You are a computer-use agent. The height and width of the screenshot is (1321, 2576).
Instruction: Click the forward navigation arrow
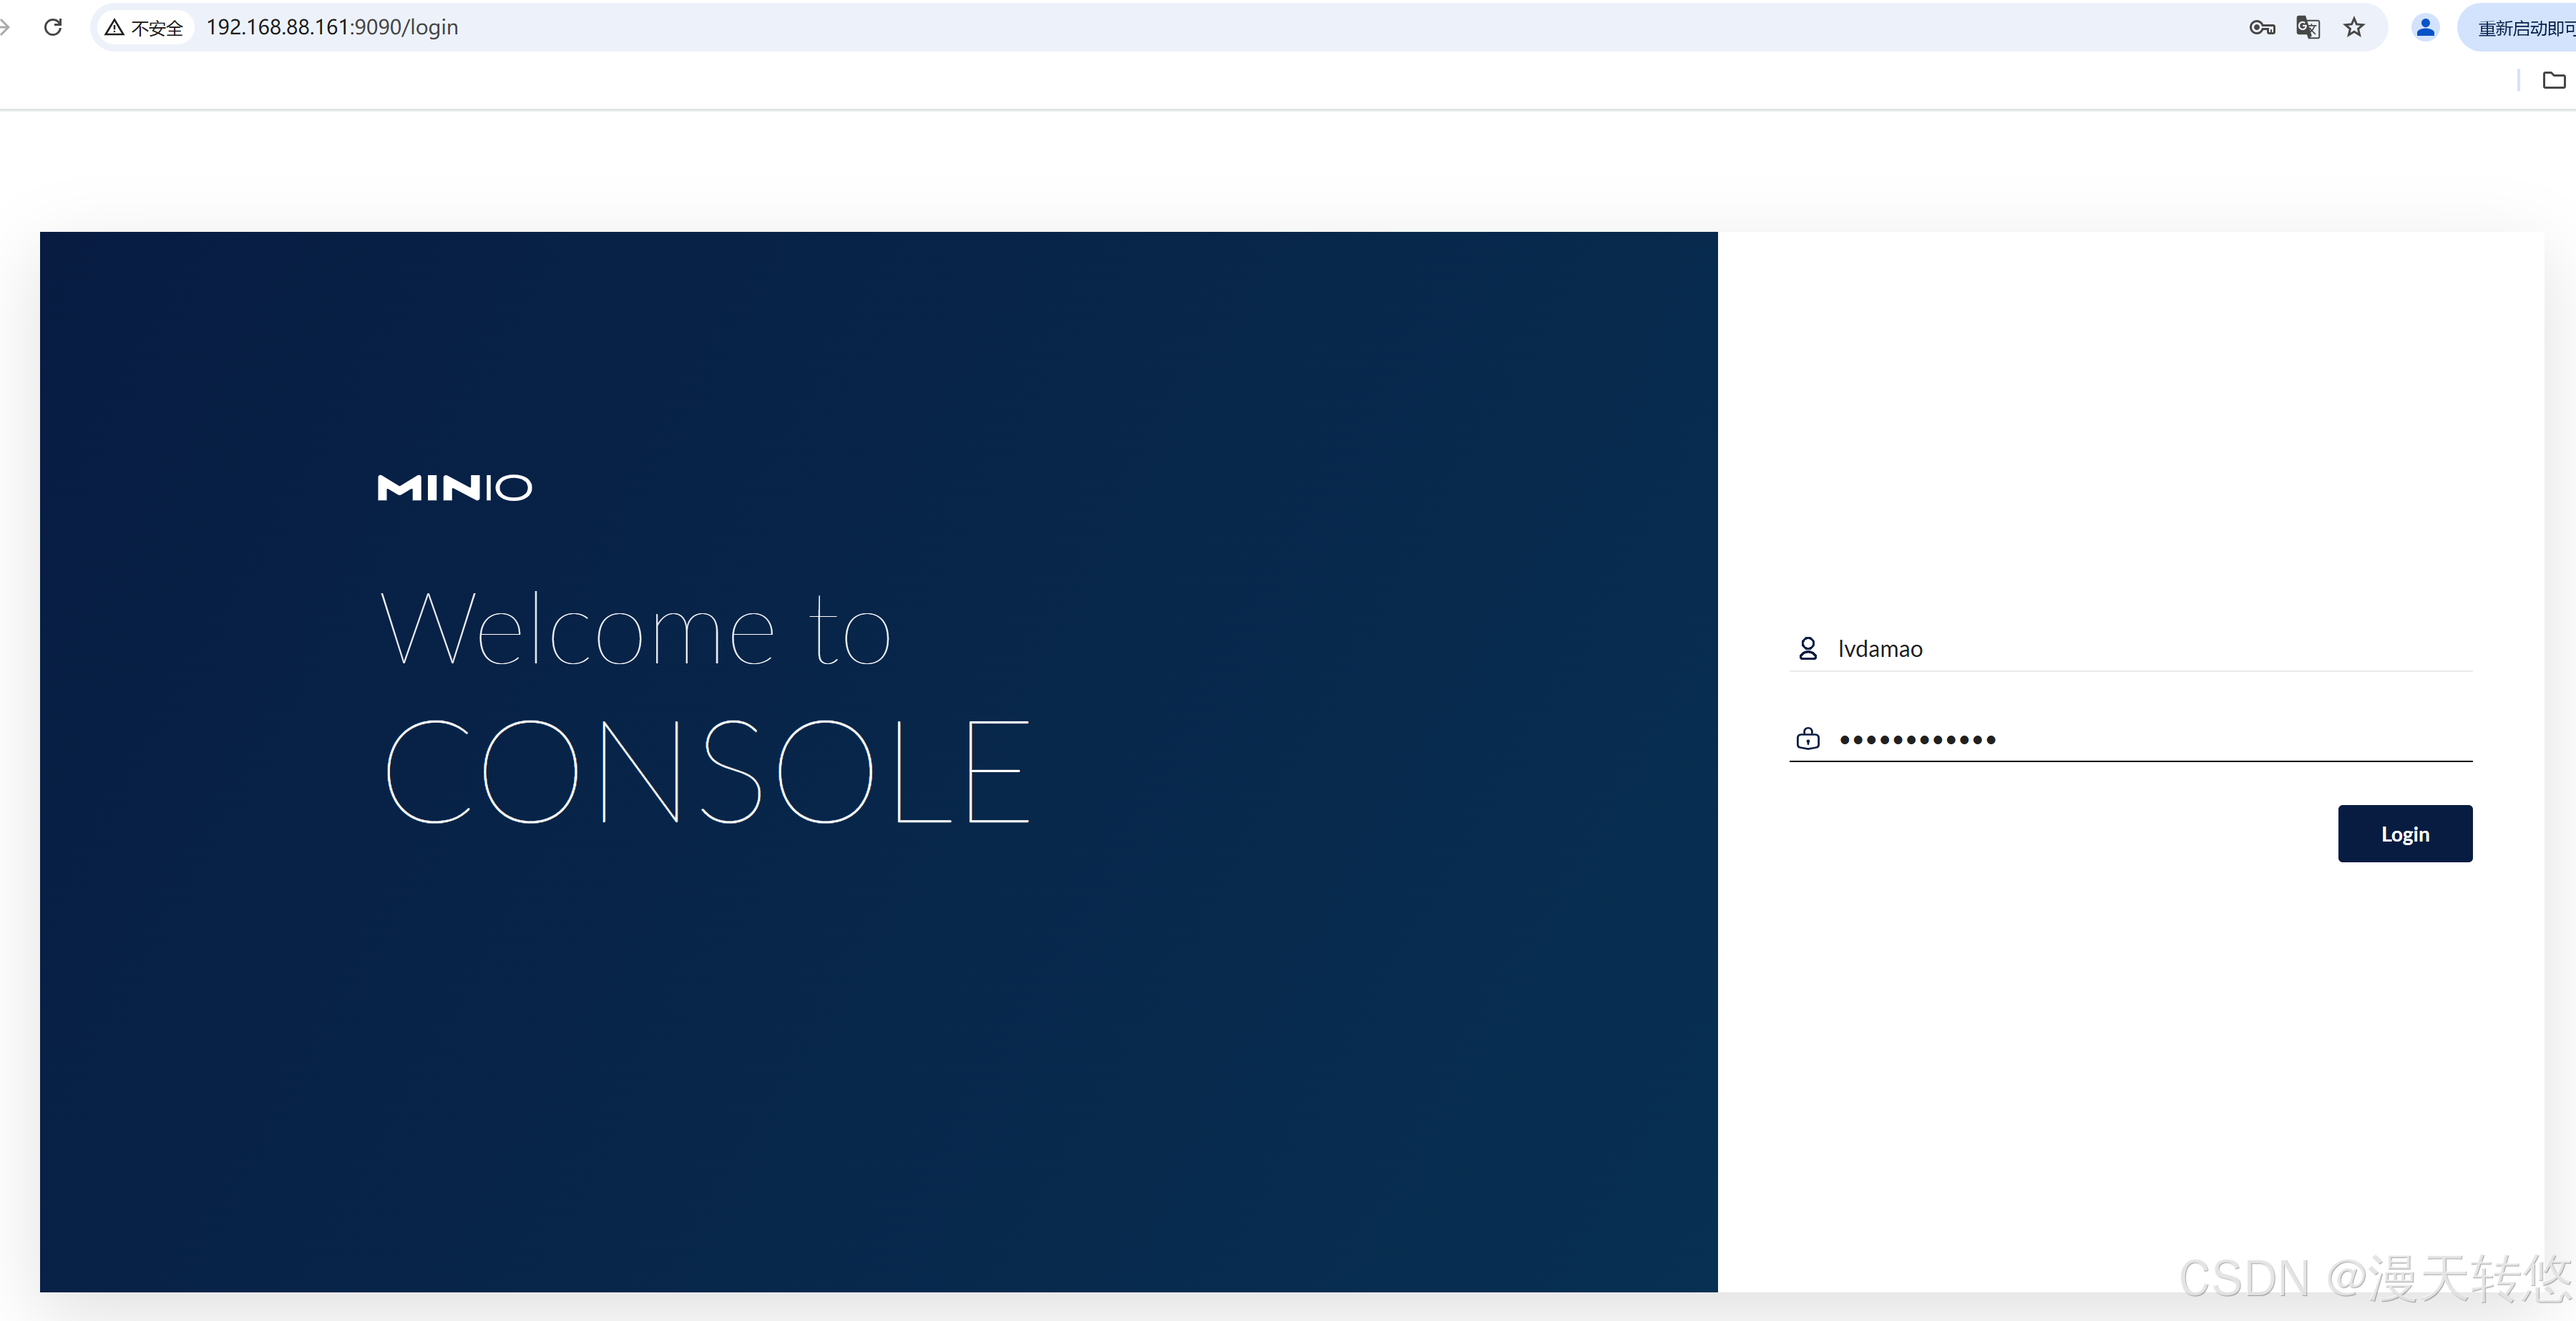[4, 27]
